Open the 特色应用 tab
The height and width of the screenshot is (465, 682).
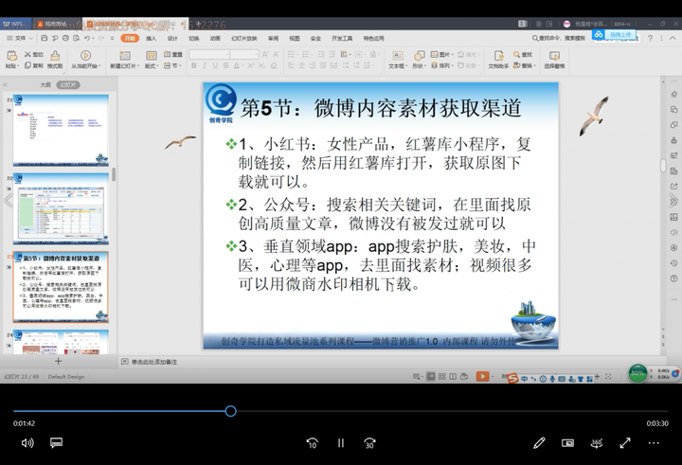coord(373,38)
